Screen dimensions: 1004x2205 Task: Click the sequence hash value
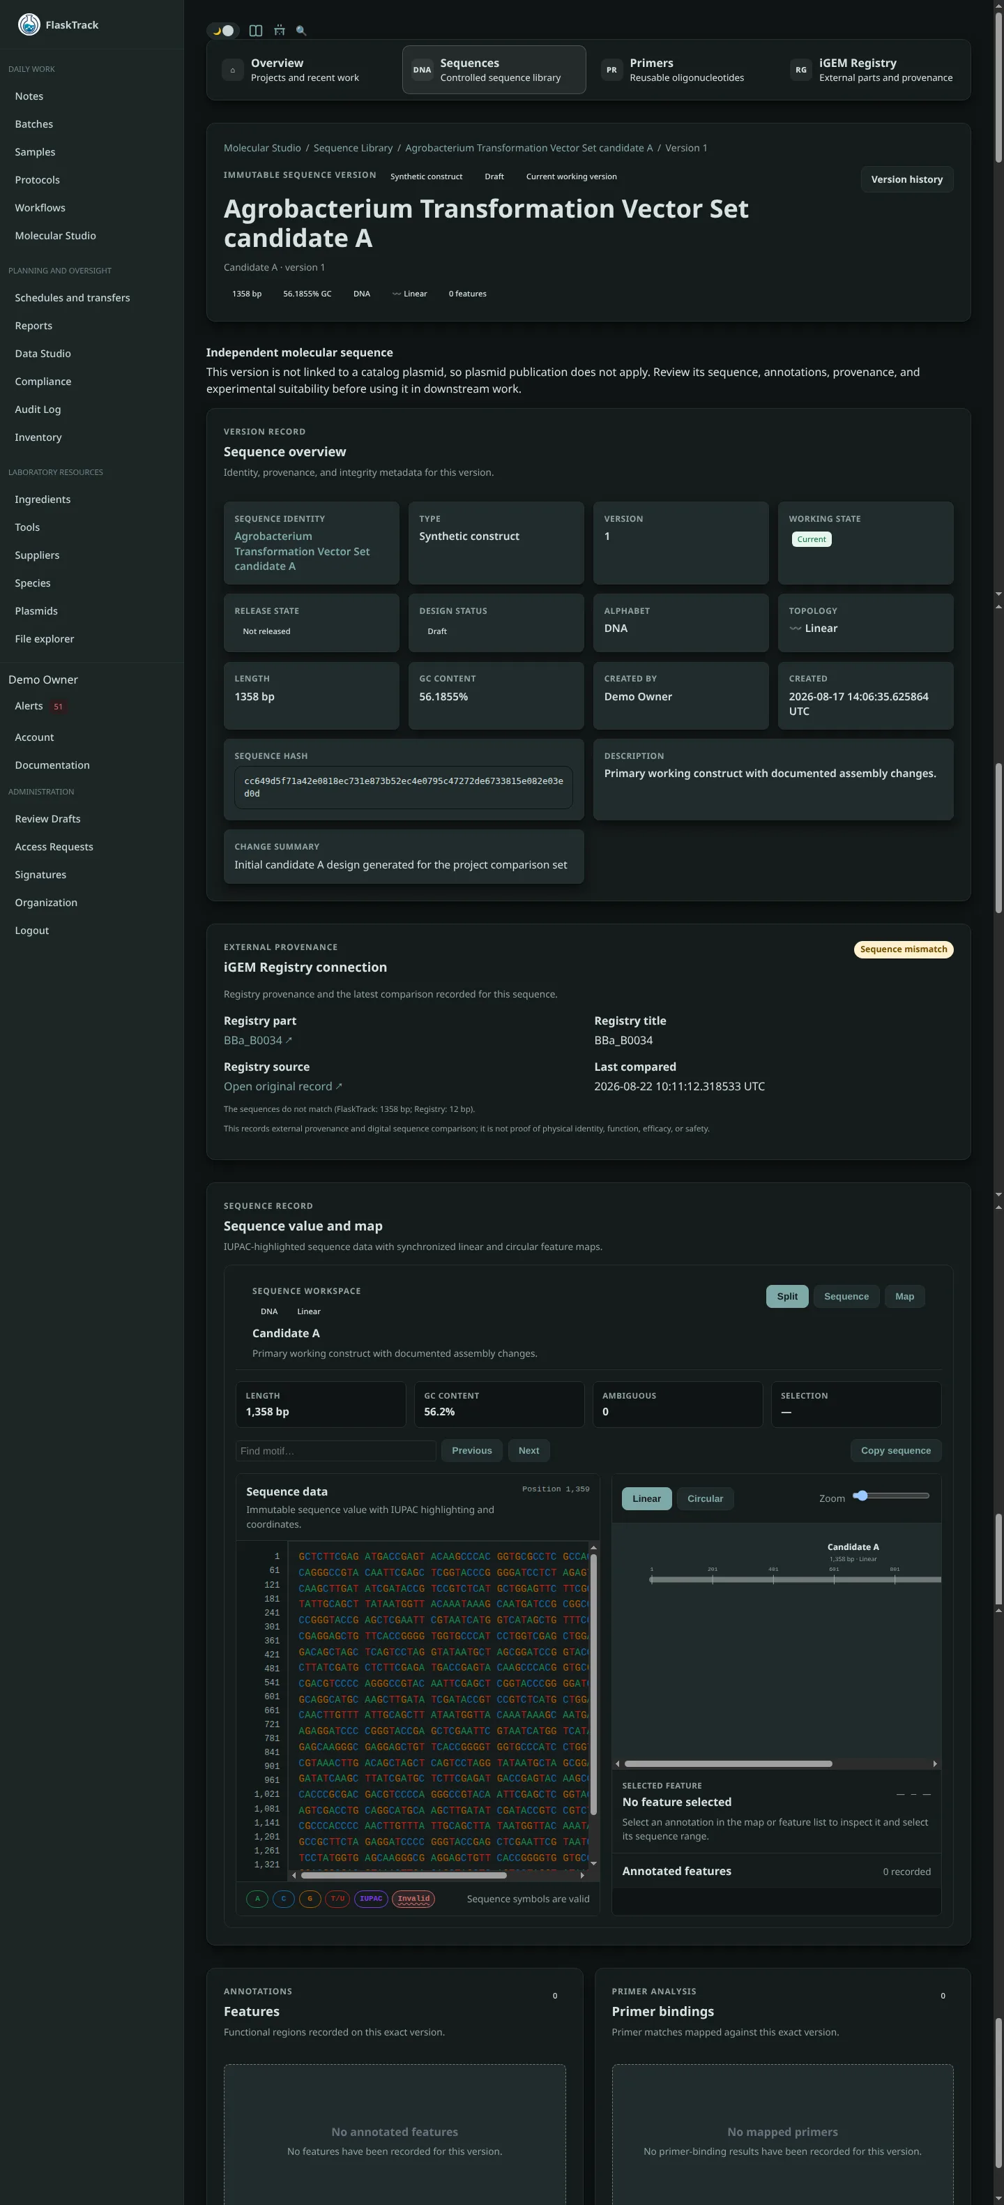(x=404, y=788)
